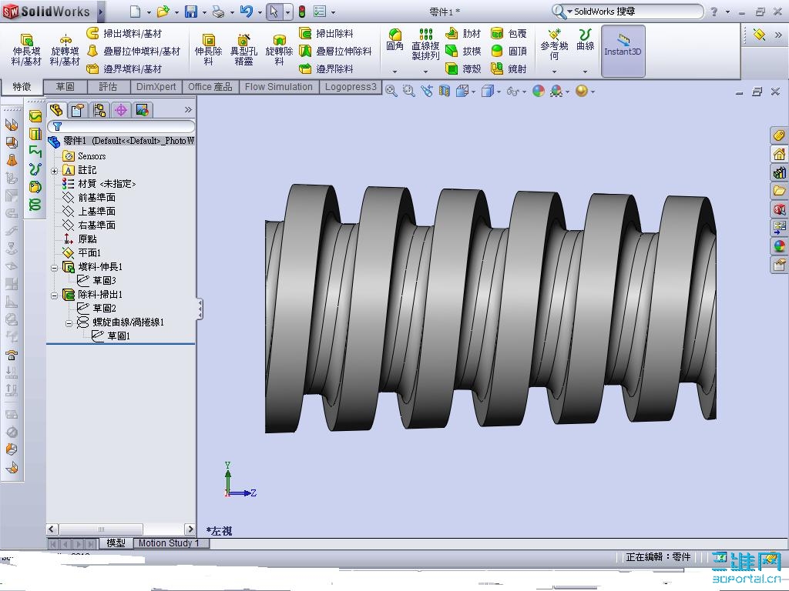This screenshot has width=789, height=591.
Task: Select the Draft (拔模) tool
Action: (463, 51)
